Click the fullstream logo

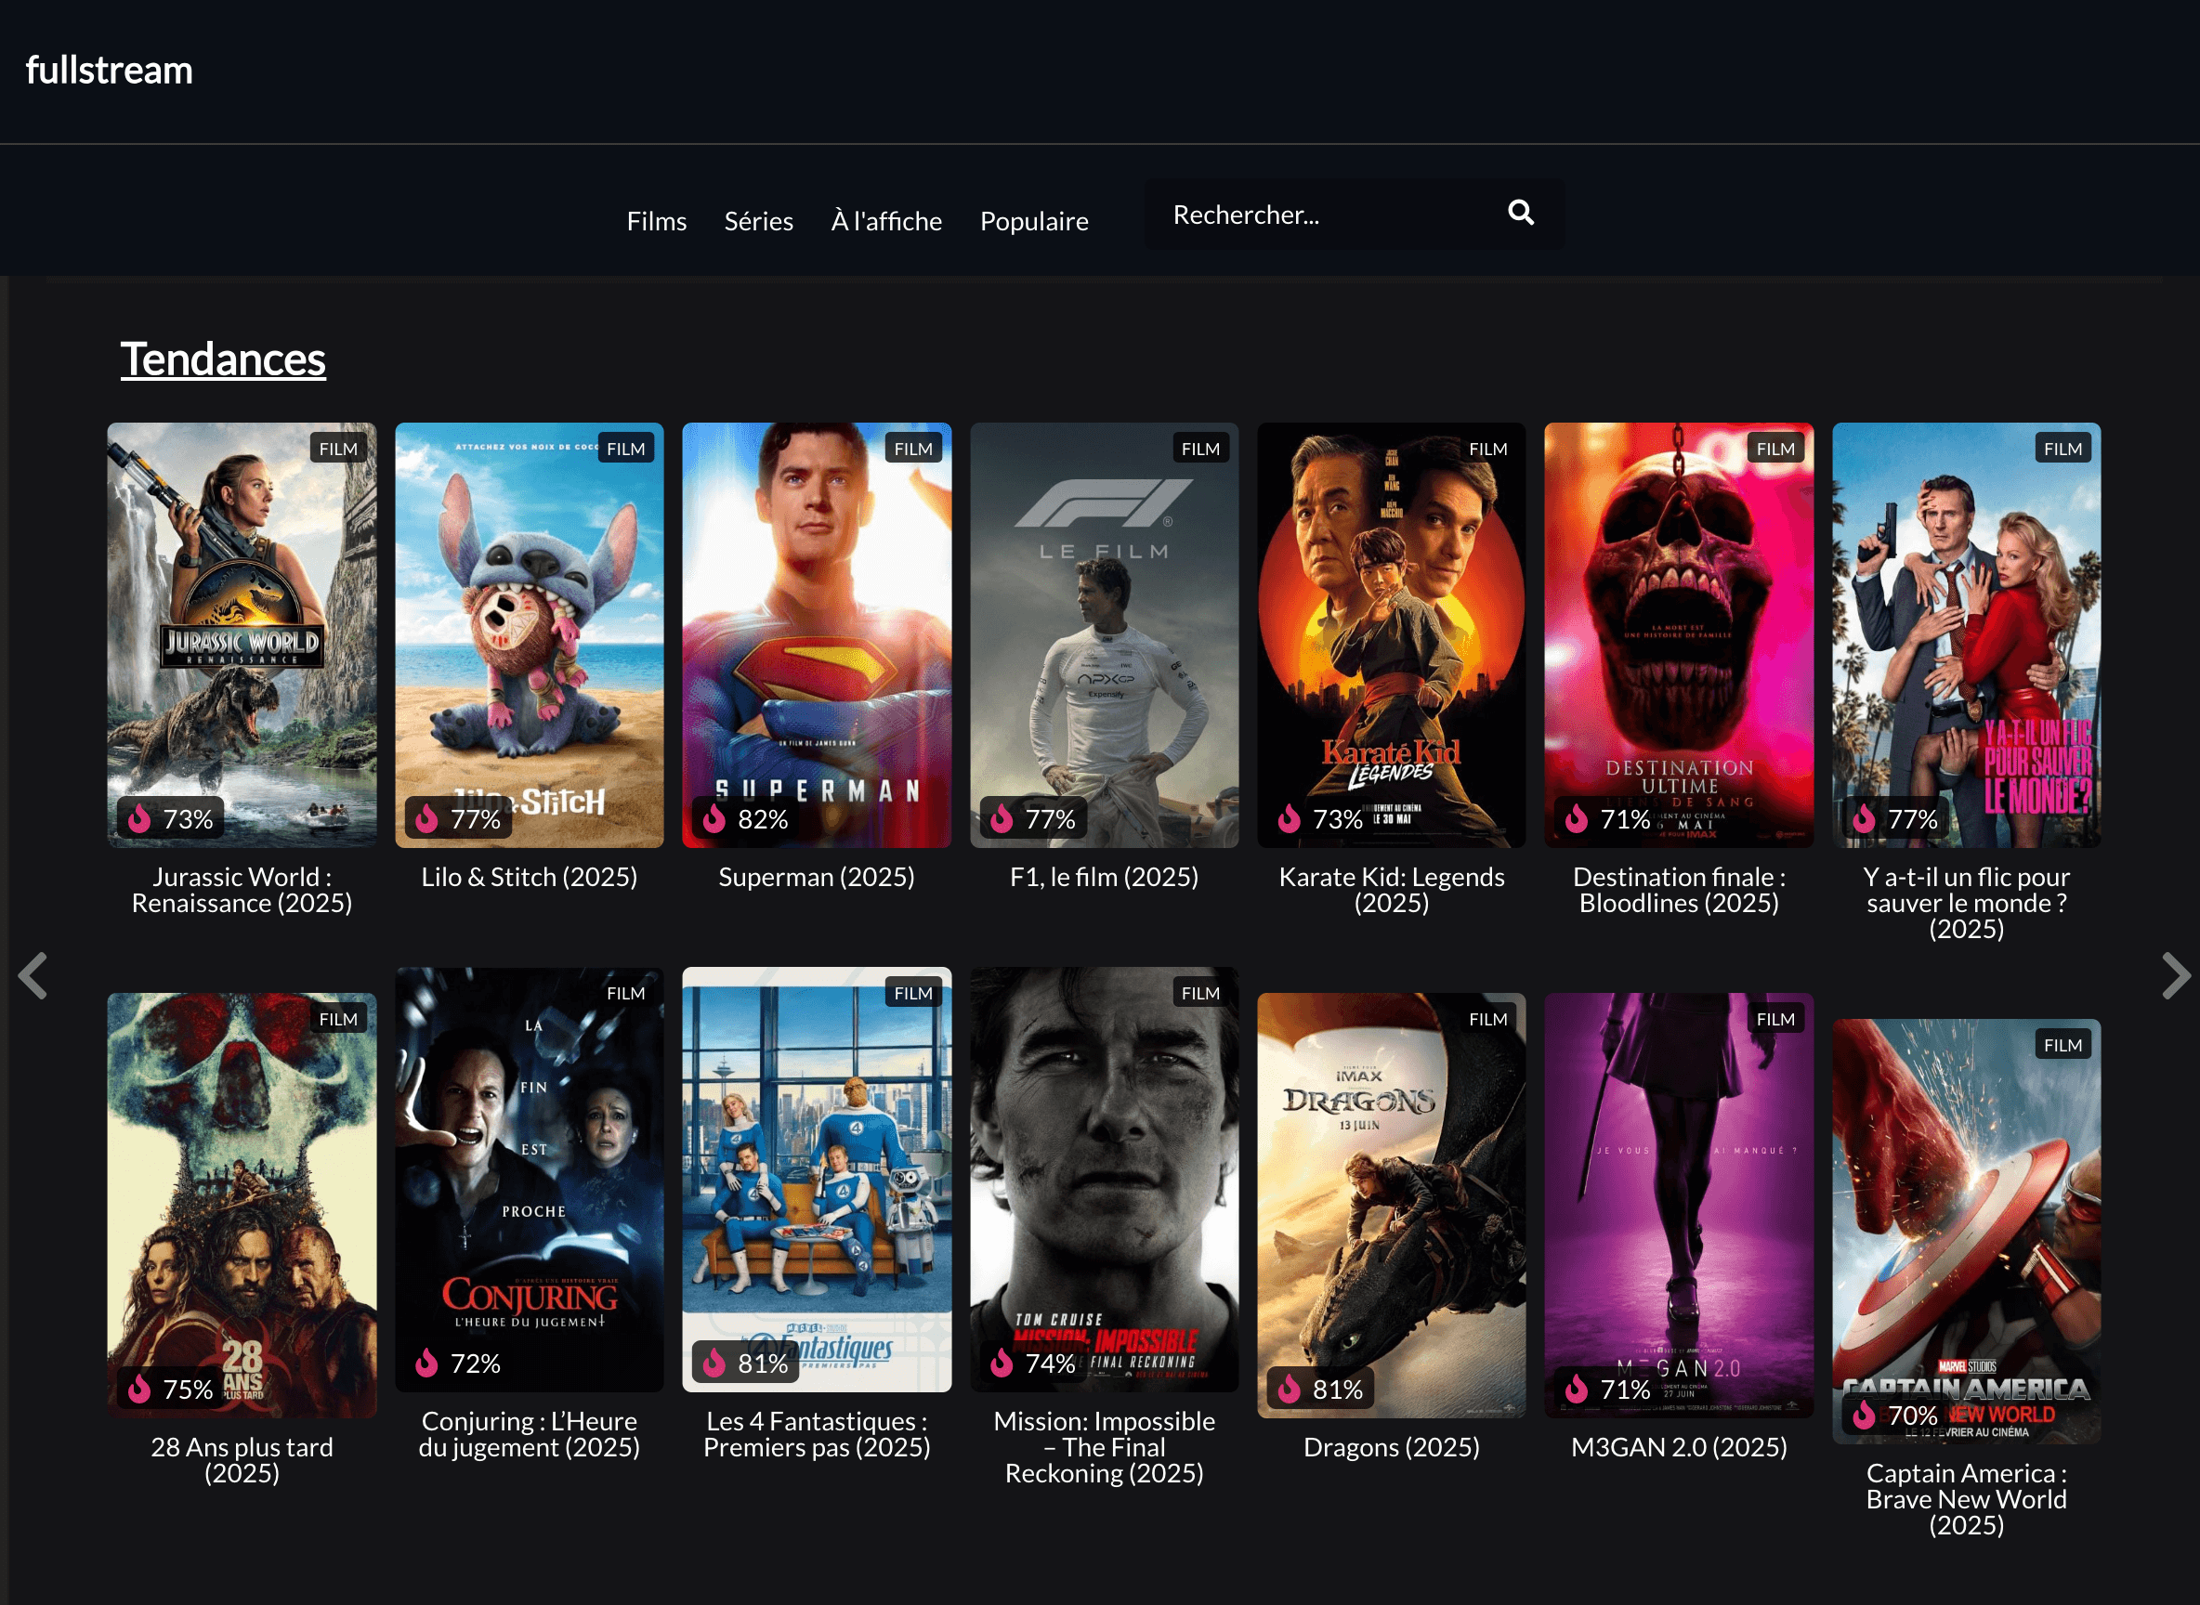point(110,69)
